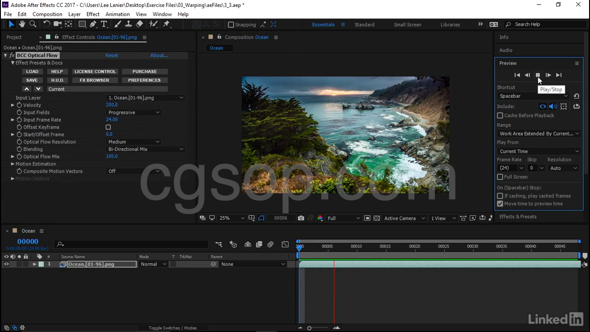The height and width of the screenshot is (332, 590).
Task: Select the Hand tool in the toolbar
Action: [x=22, y=24]
